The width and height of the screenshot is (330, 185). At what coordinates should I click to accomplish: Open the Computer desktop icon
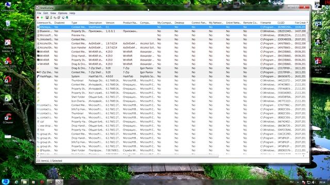pos(8,6)
